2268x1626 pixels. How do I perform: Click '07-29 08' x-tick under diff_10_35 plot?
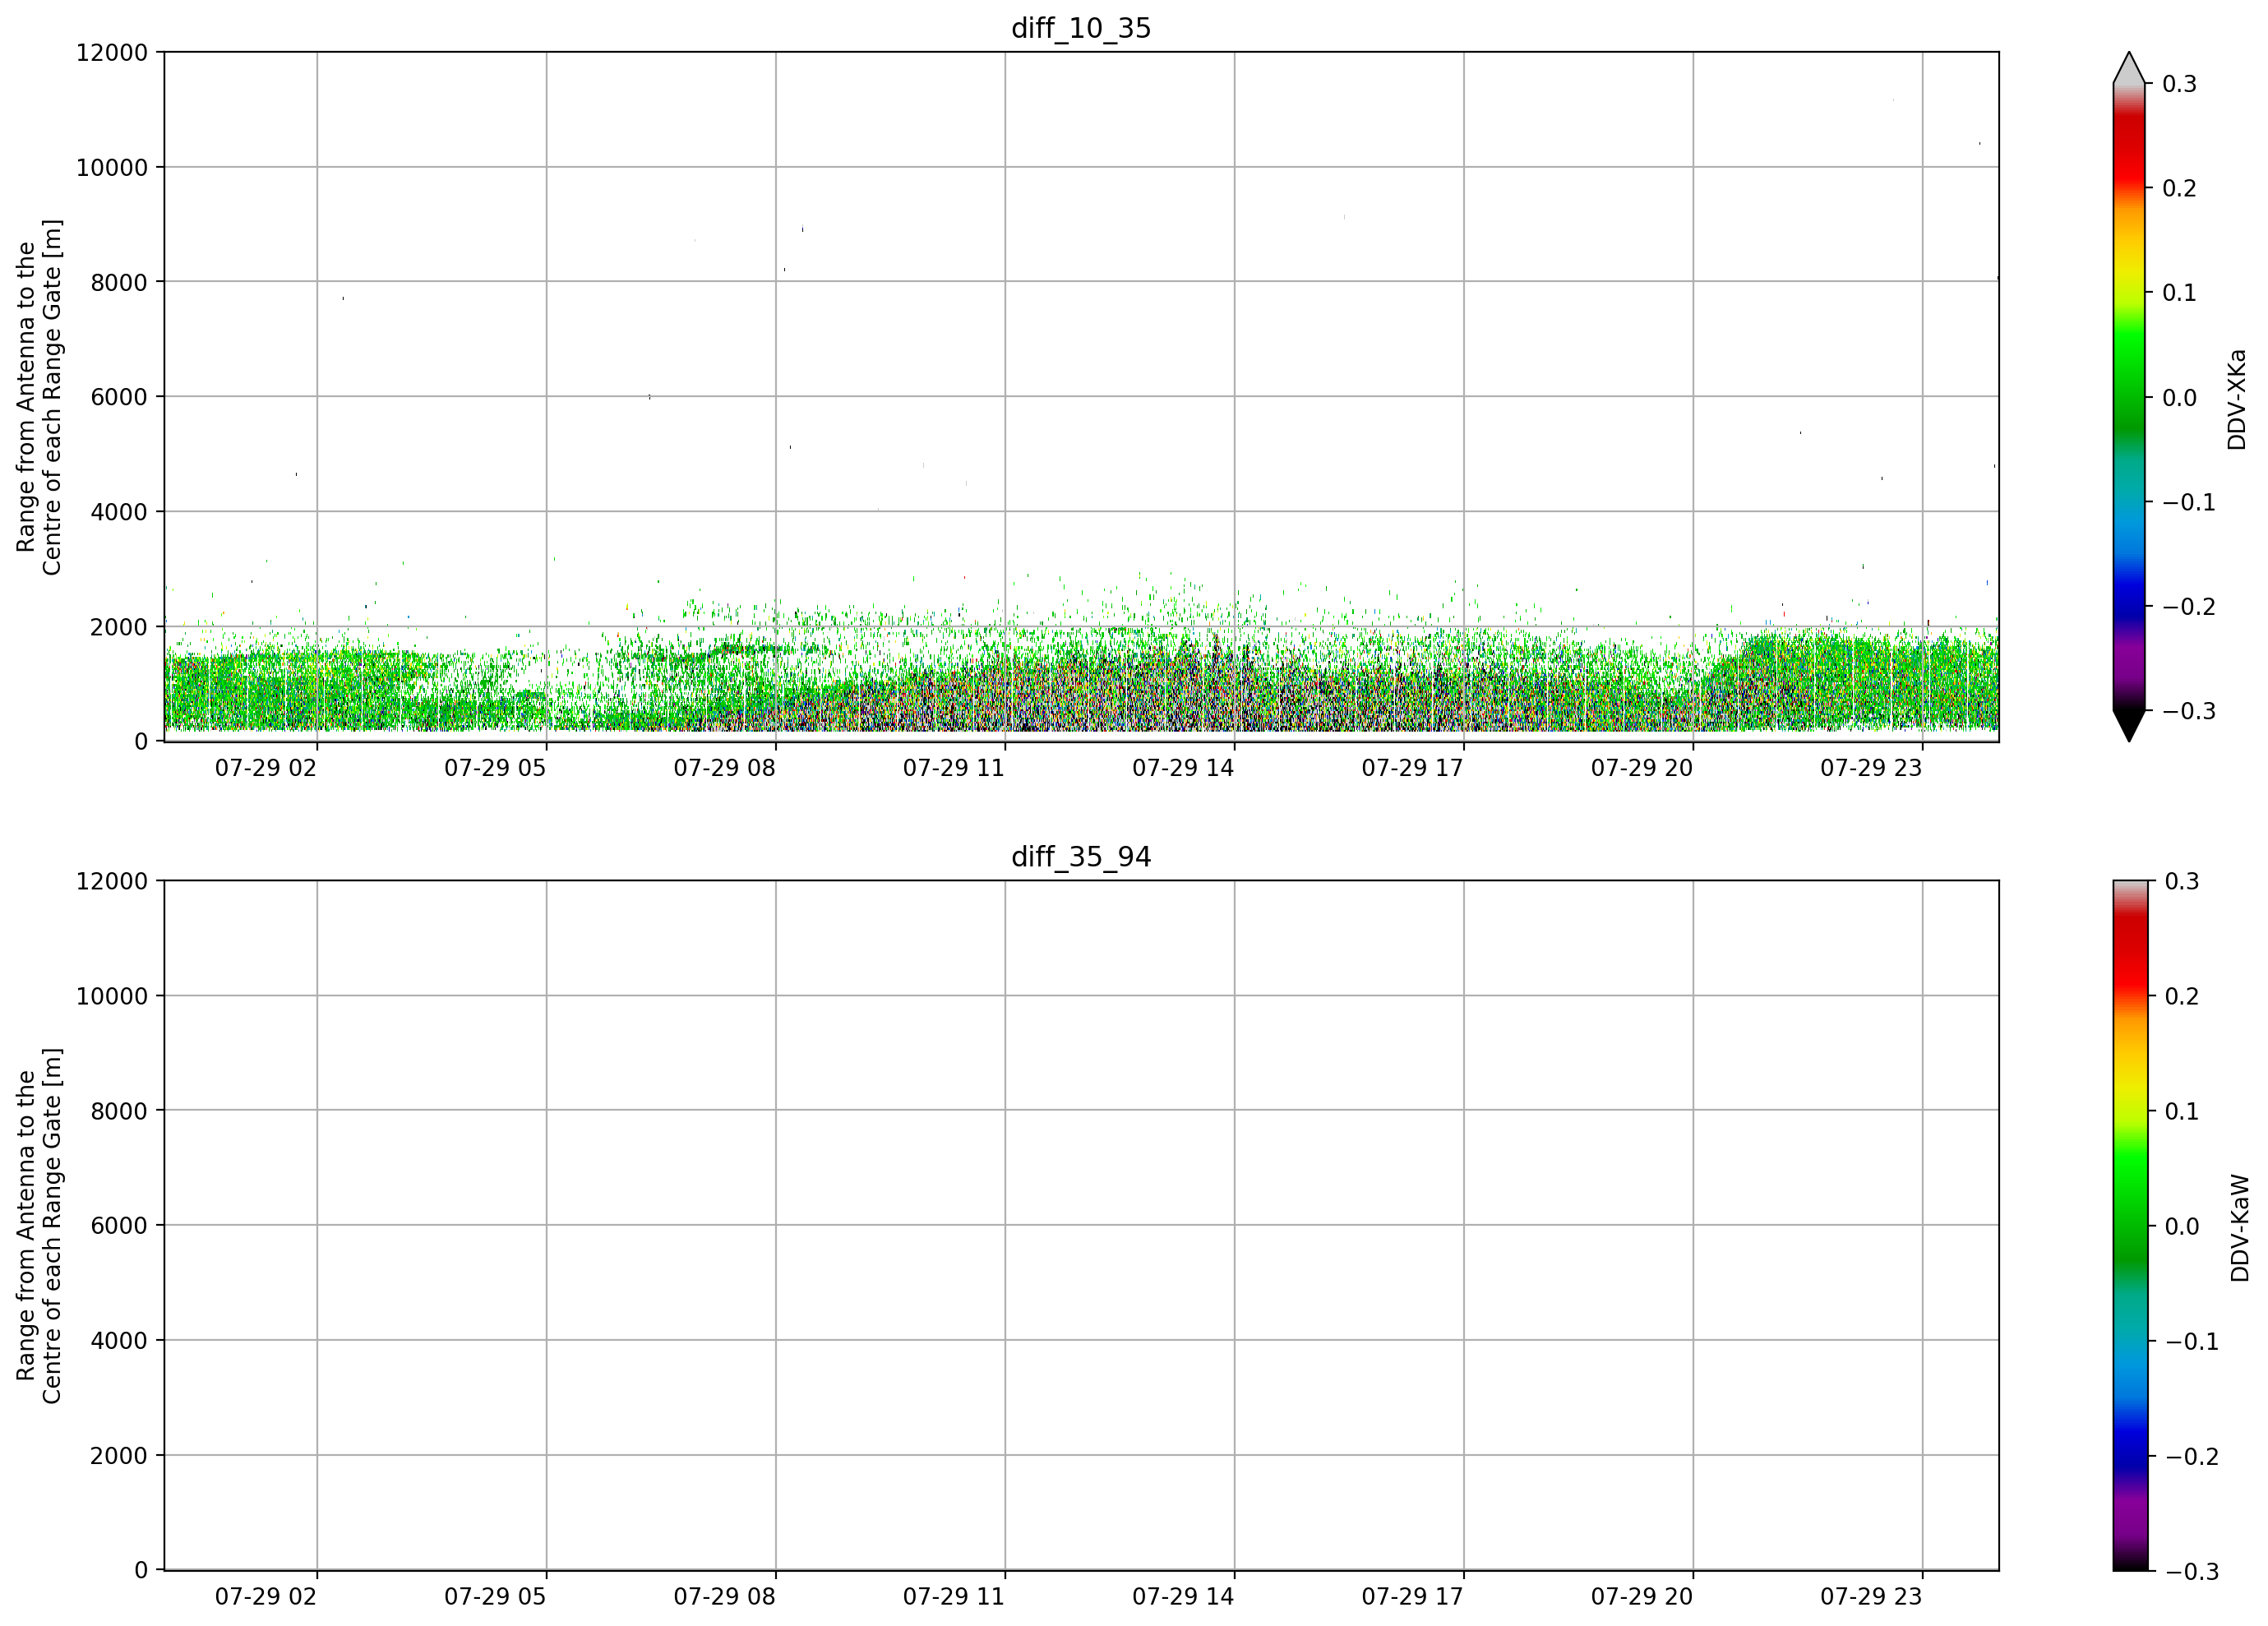pos(724,768)
